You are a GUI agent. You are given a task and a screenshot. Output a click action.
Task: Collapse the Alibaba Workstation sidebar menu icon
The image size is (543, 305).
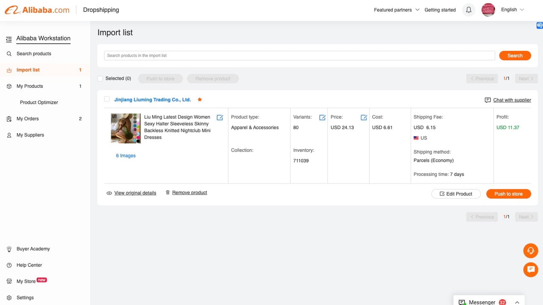tap(9, 39)
